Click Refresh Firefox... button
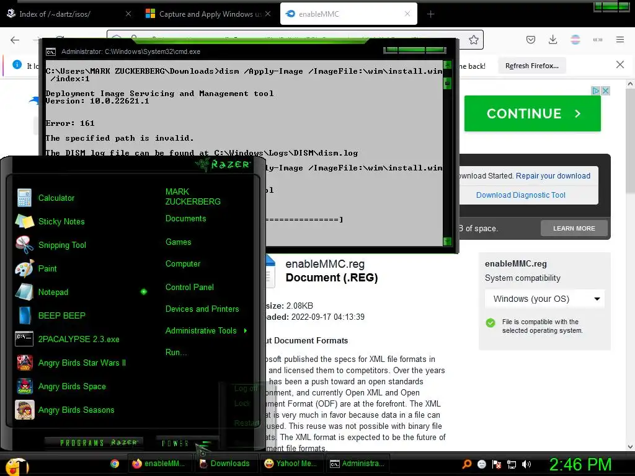635x476 pixels. point(531,66)
